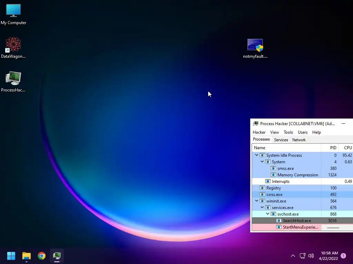353x264 pixels.
Task: Click the Interrupts row icon
Action: coord(268,181)
